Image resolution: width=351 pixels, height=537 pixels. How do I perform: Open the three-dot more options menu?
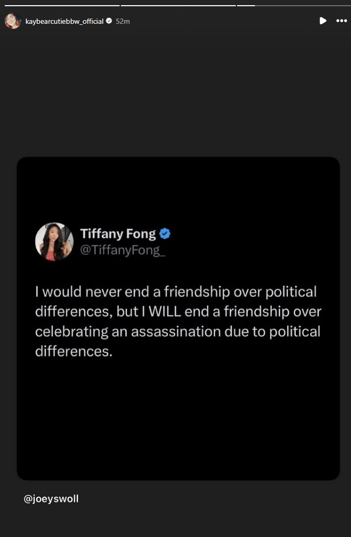click(x=341, y=21)
